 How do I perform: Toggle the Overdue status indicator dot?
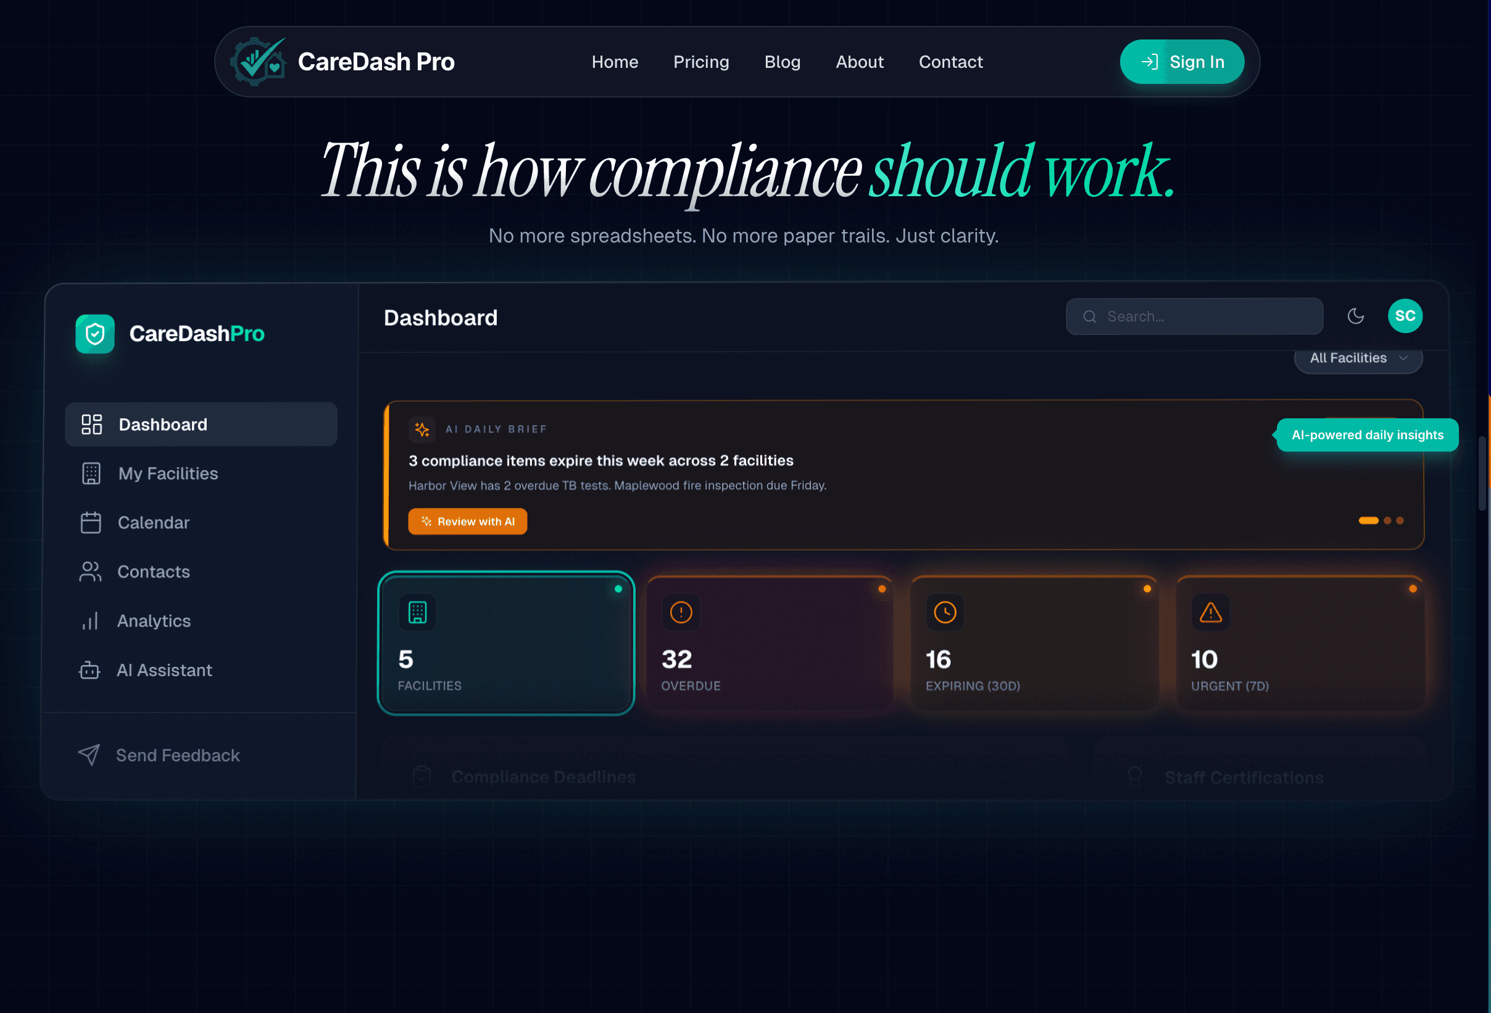(882, 588)
